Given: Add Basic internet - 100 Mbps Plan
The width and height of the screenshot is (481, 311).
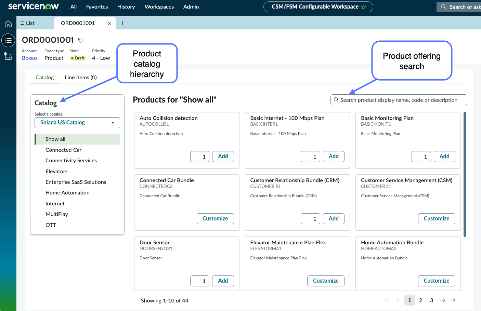Looking at the screenshot, I should (334, 157).
